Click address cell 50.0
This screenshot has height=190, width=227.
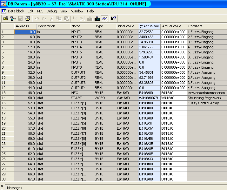pos(25,98)
